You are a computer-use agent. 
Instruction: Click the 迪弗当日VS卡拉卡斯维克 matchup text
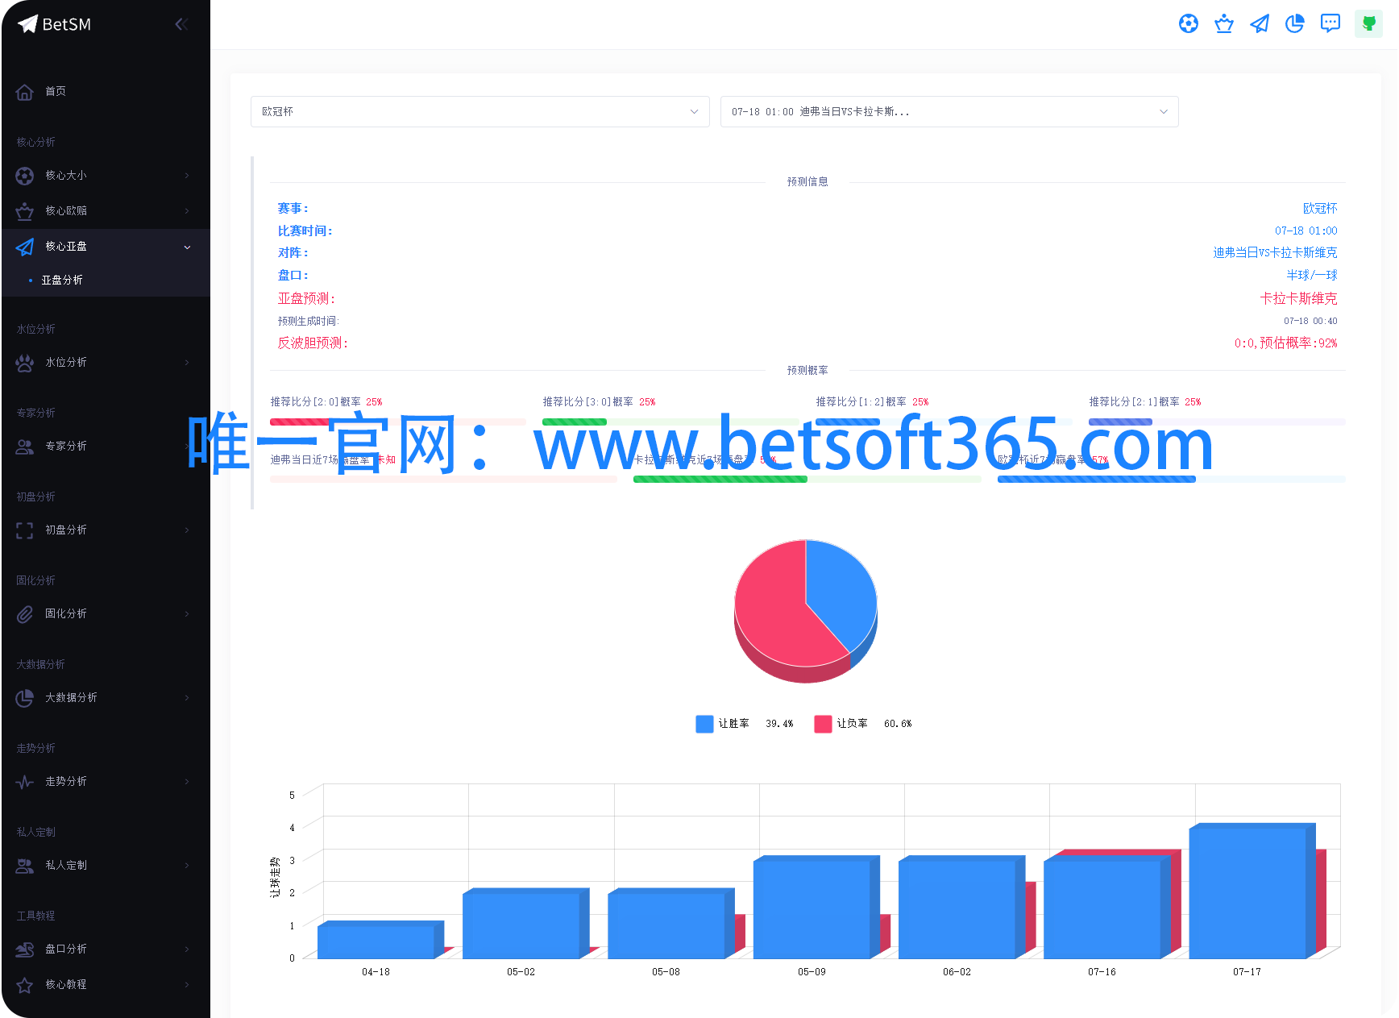point(1275,253)
